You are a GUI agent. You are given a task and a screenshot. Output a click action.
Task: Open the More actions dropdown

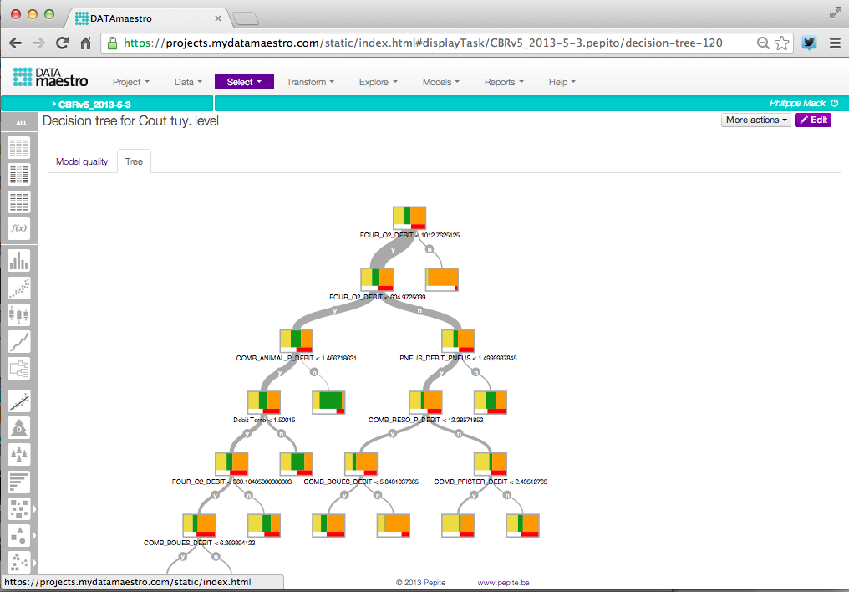(756, 120)
